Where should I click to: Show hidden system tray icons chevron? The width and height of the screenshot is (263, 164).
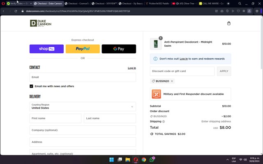tap(227, 159)
